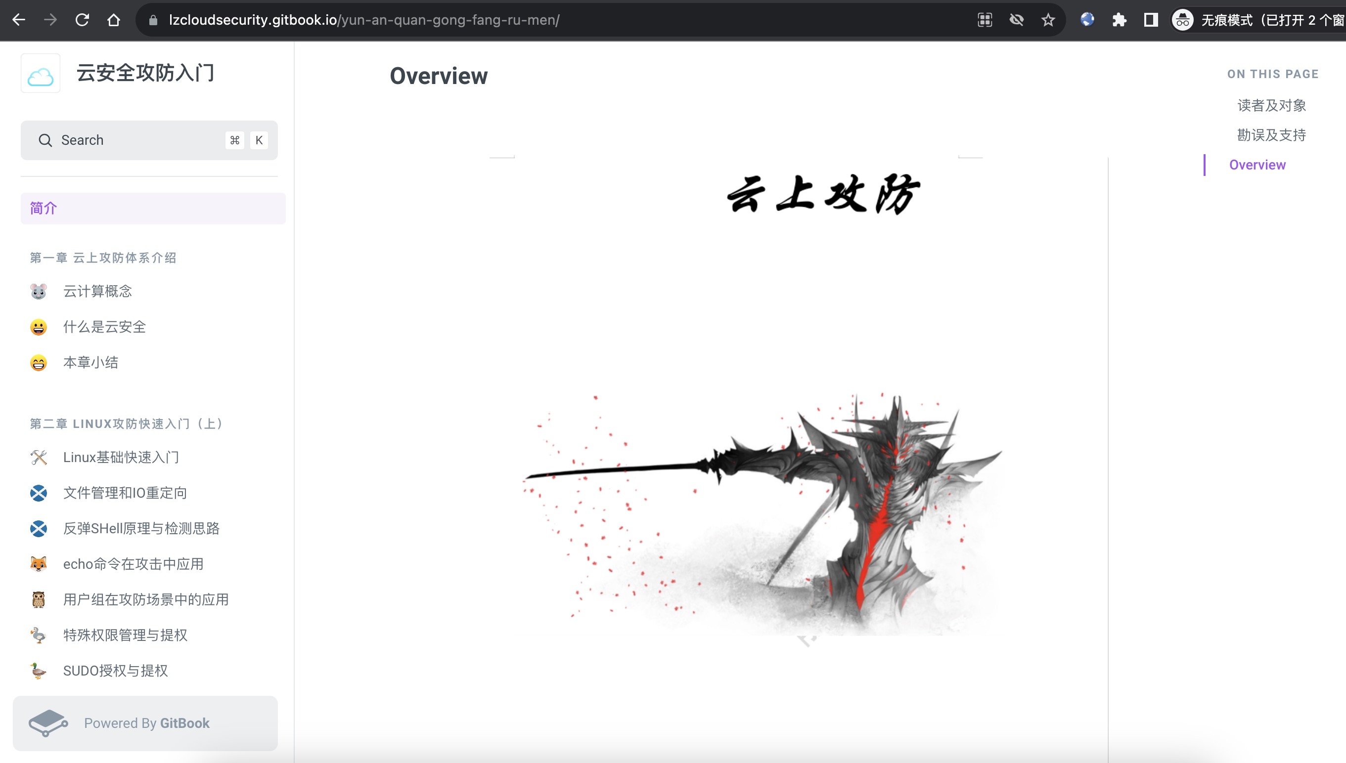Click the browser home icon
Screen dimensions: 1346x763
pos(114,20)
